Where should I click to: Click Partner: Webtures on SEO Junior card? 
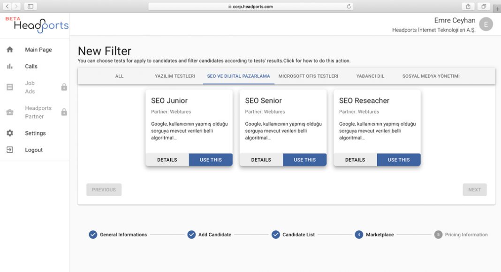pos(171,112)
